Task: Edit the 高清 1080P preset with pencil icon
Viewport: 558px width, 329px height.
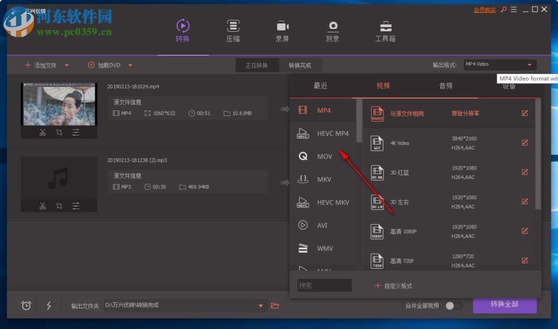Action: pyautogui.click(x=525, y=231)
